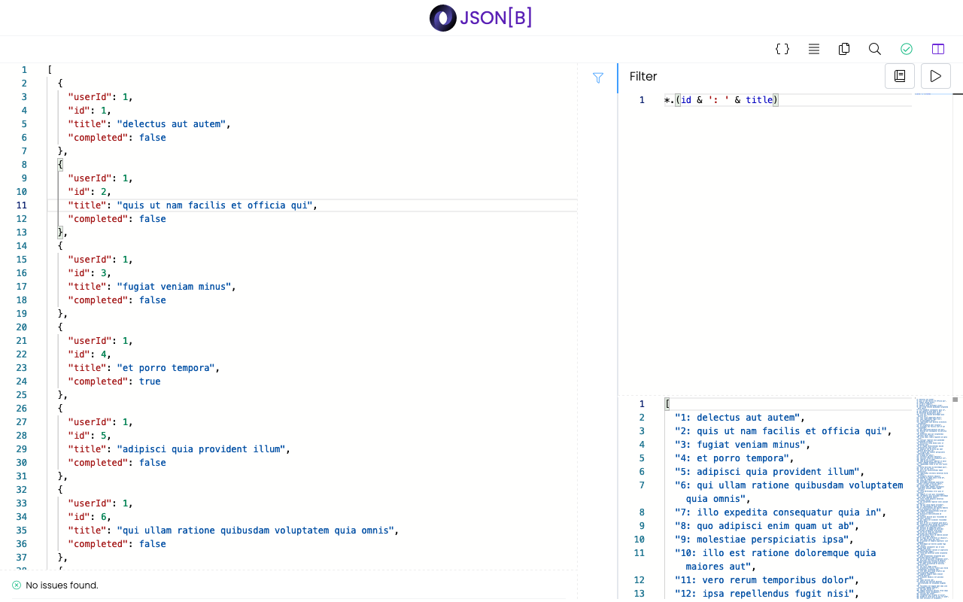Select line number 11 in the editor gutter
Screen dimensions: 963x602
(x=23, y=205)
